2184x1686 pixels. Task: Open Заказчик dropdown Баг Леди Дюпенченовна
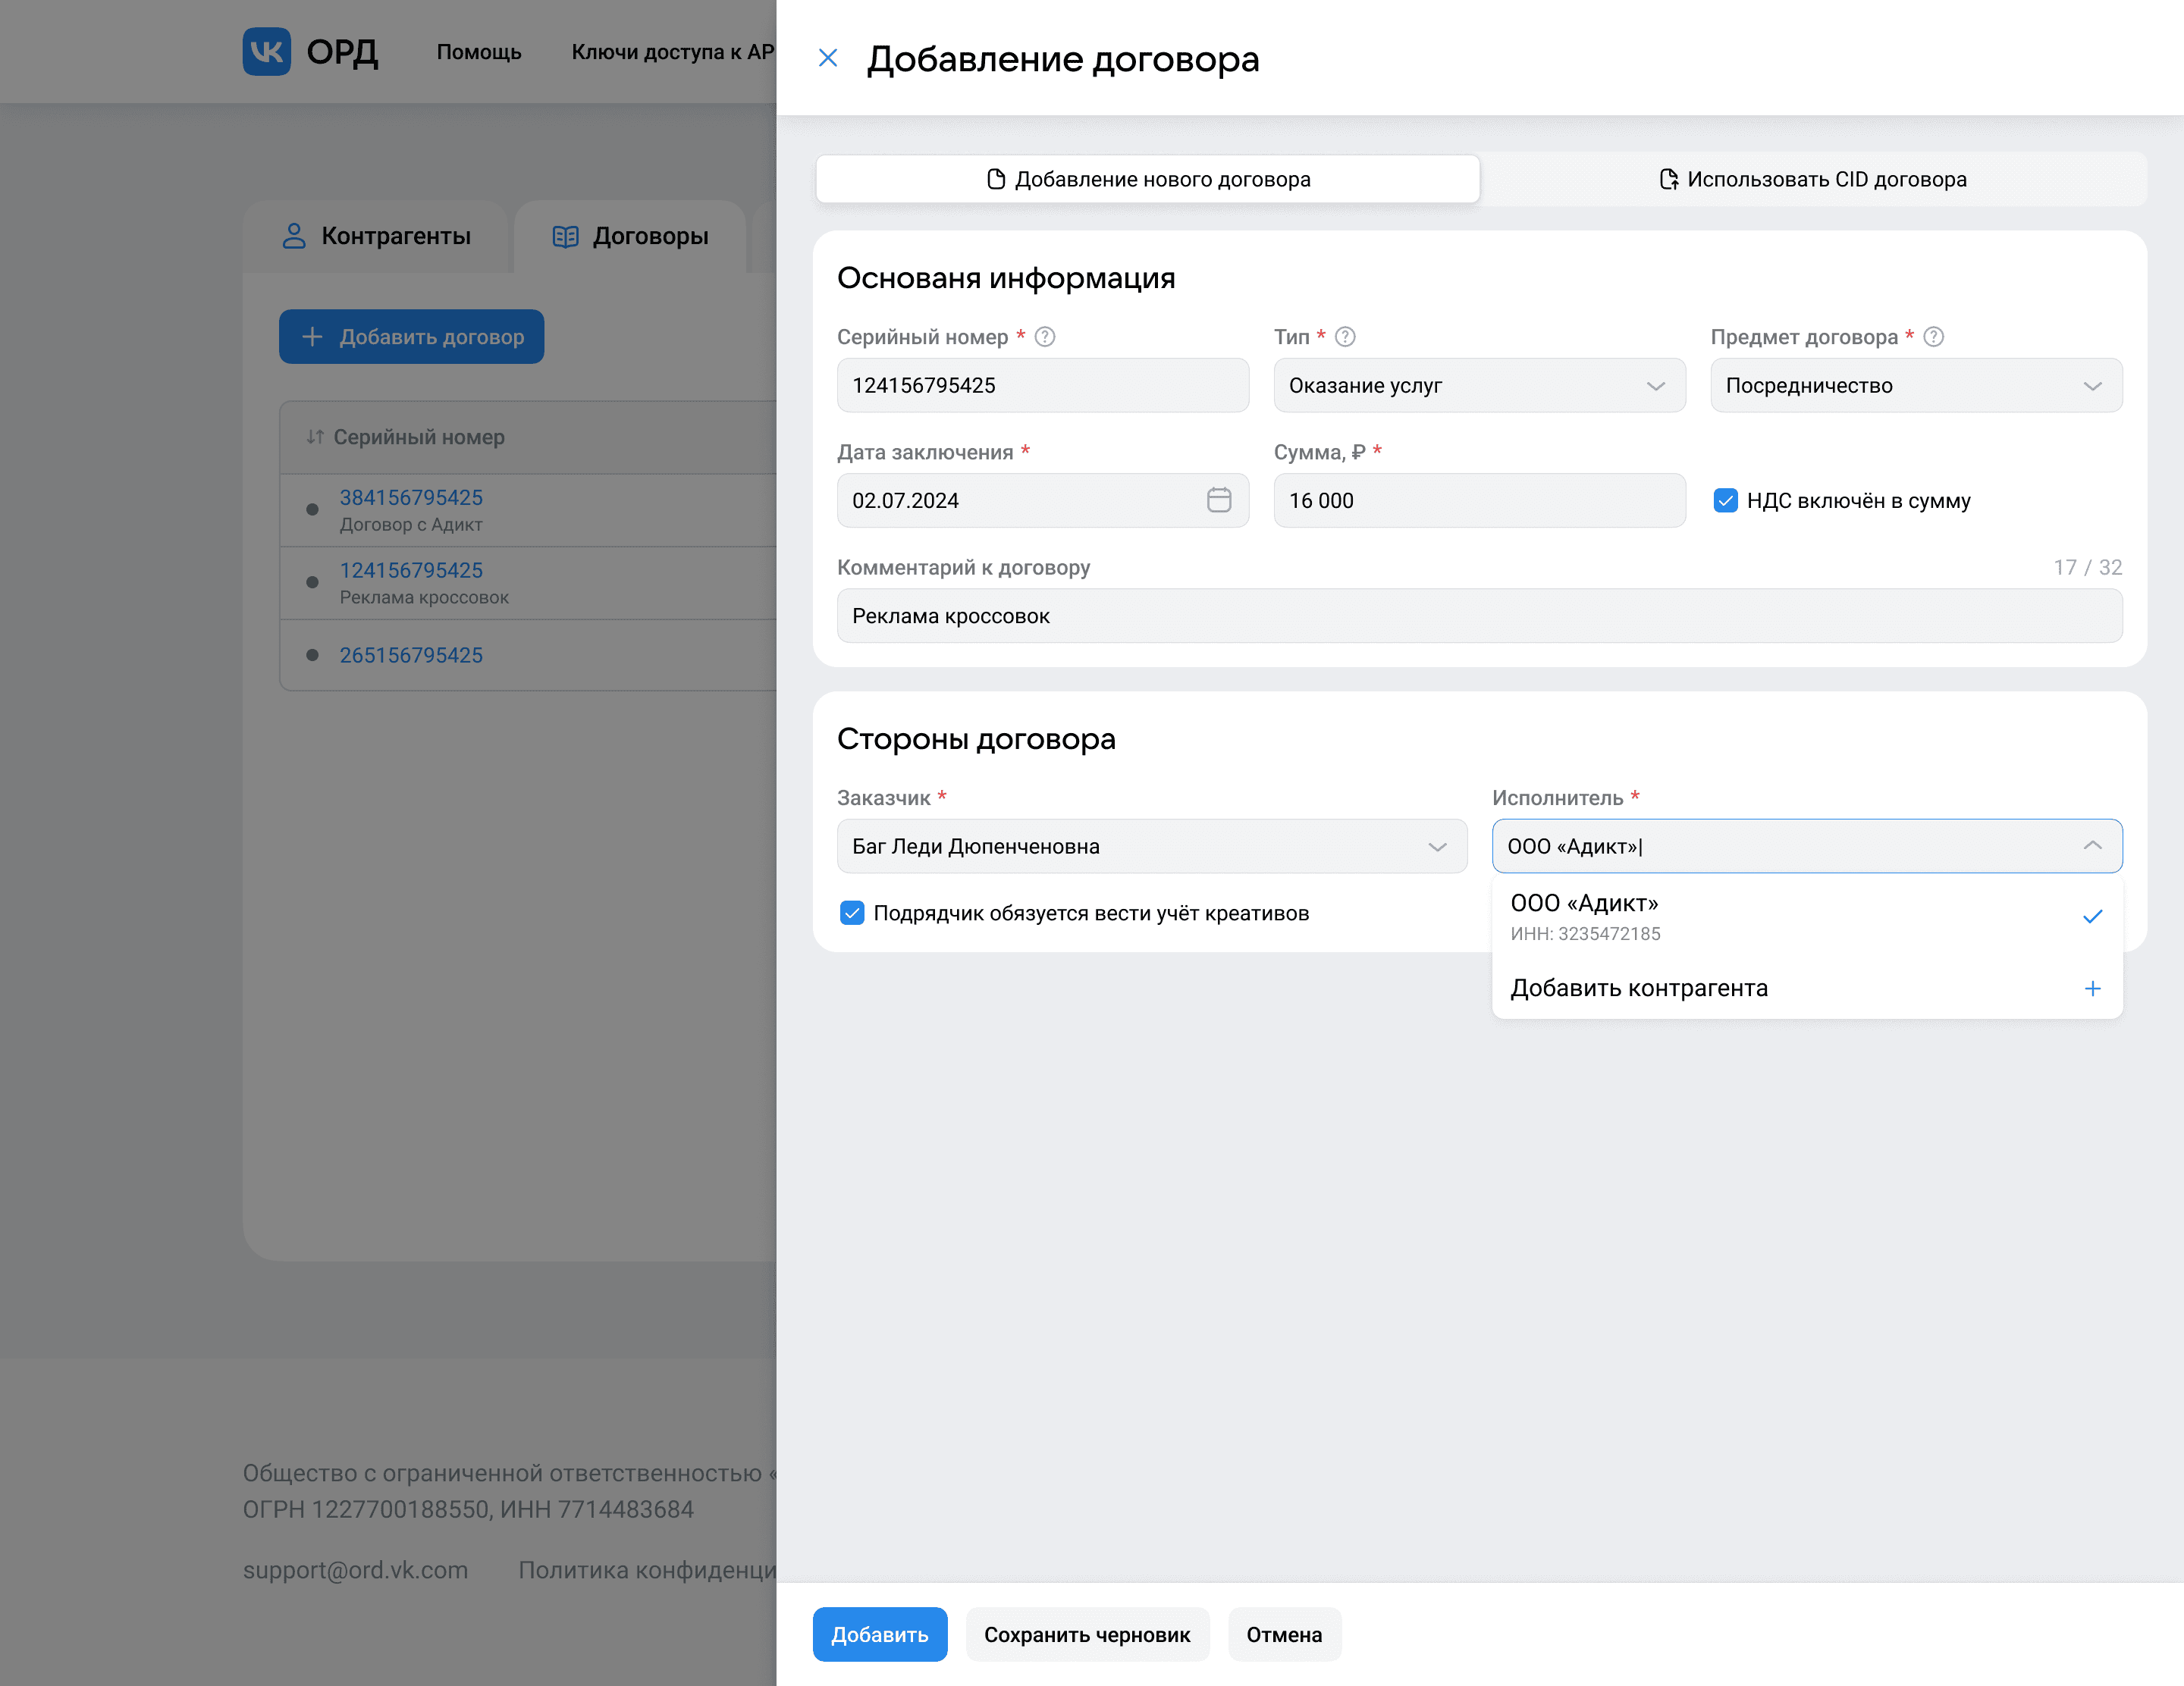(1151, 847)
